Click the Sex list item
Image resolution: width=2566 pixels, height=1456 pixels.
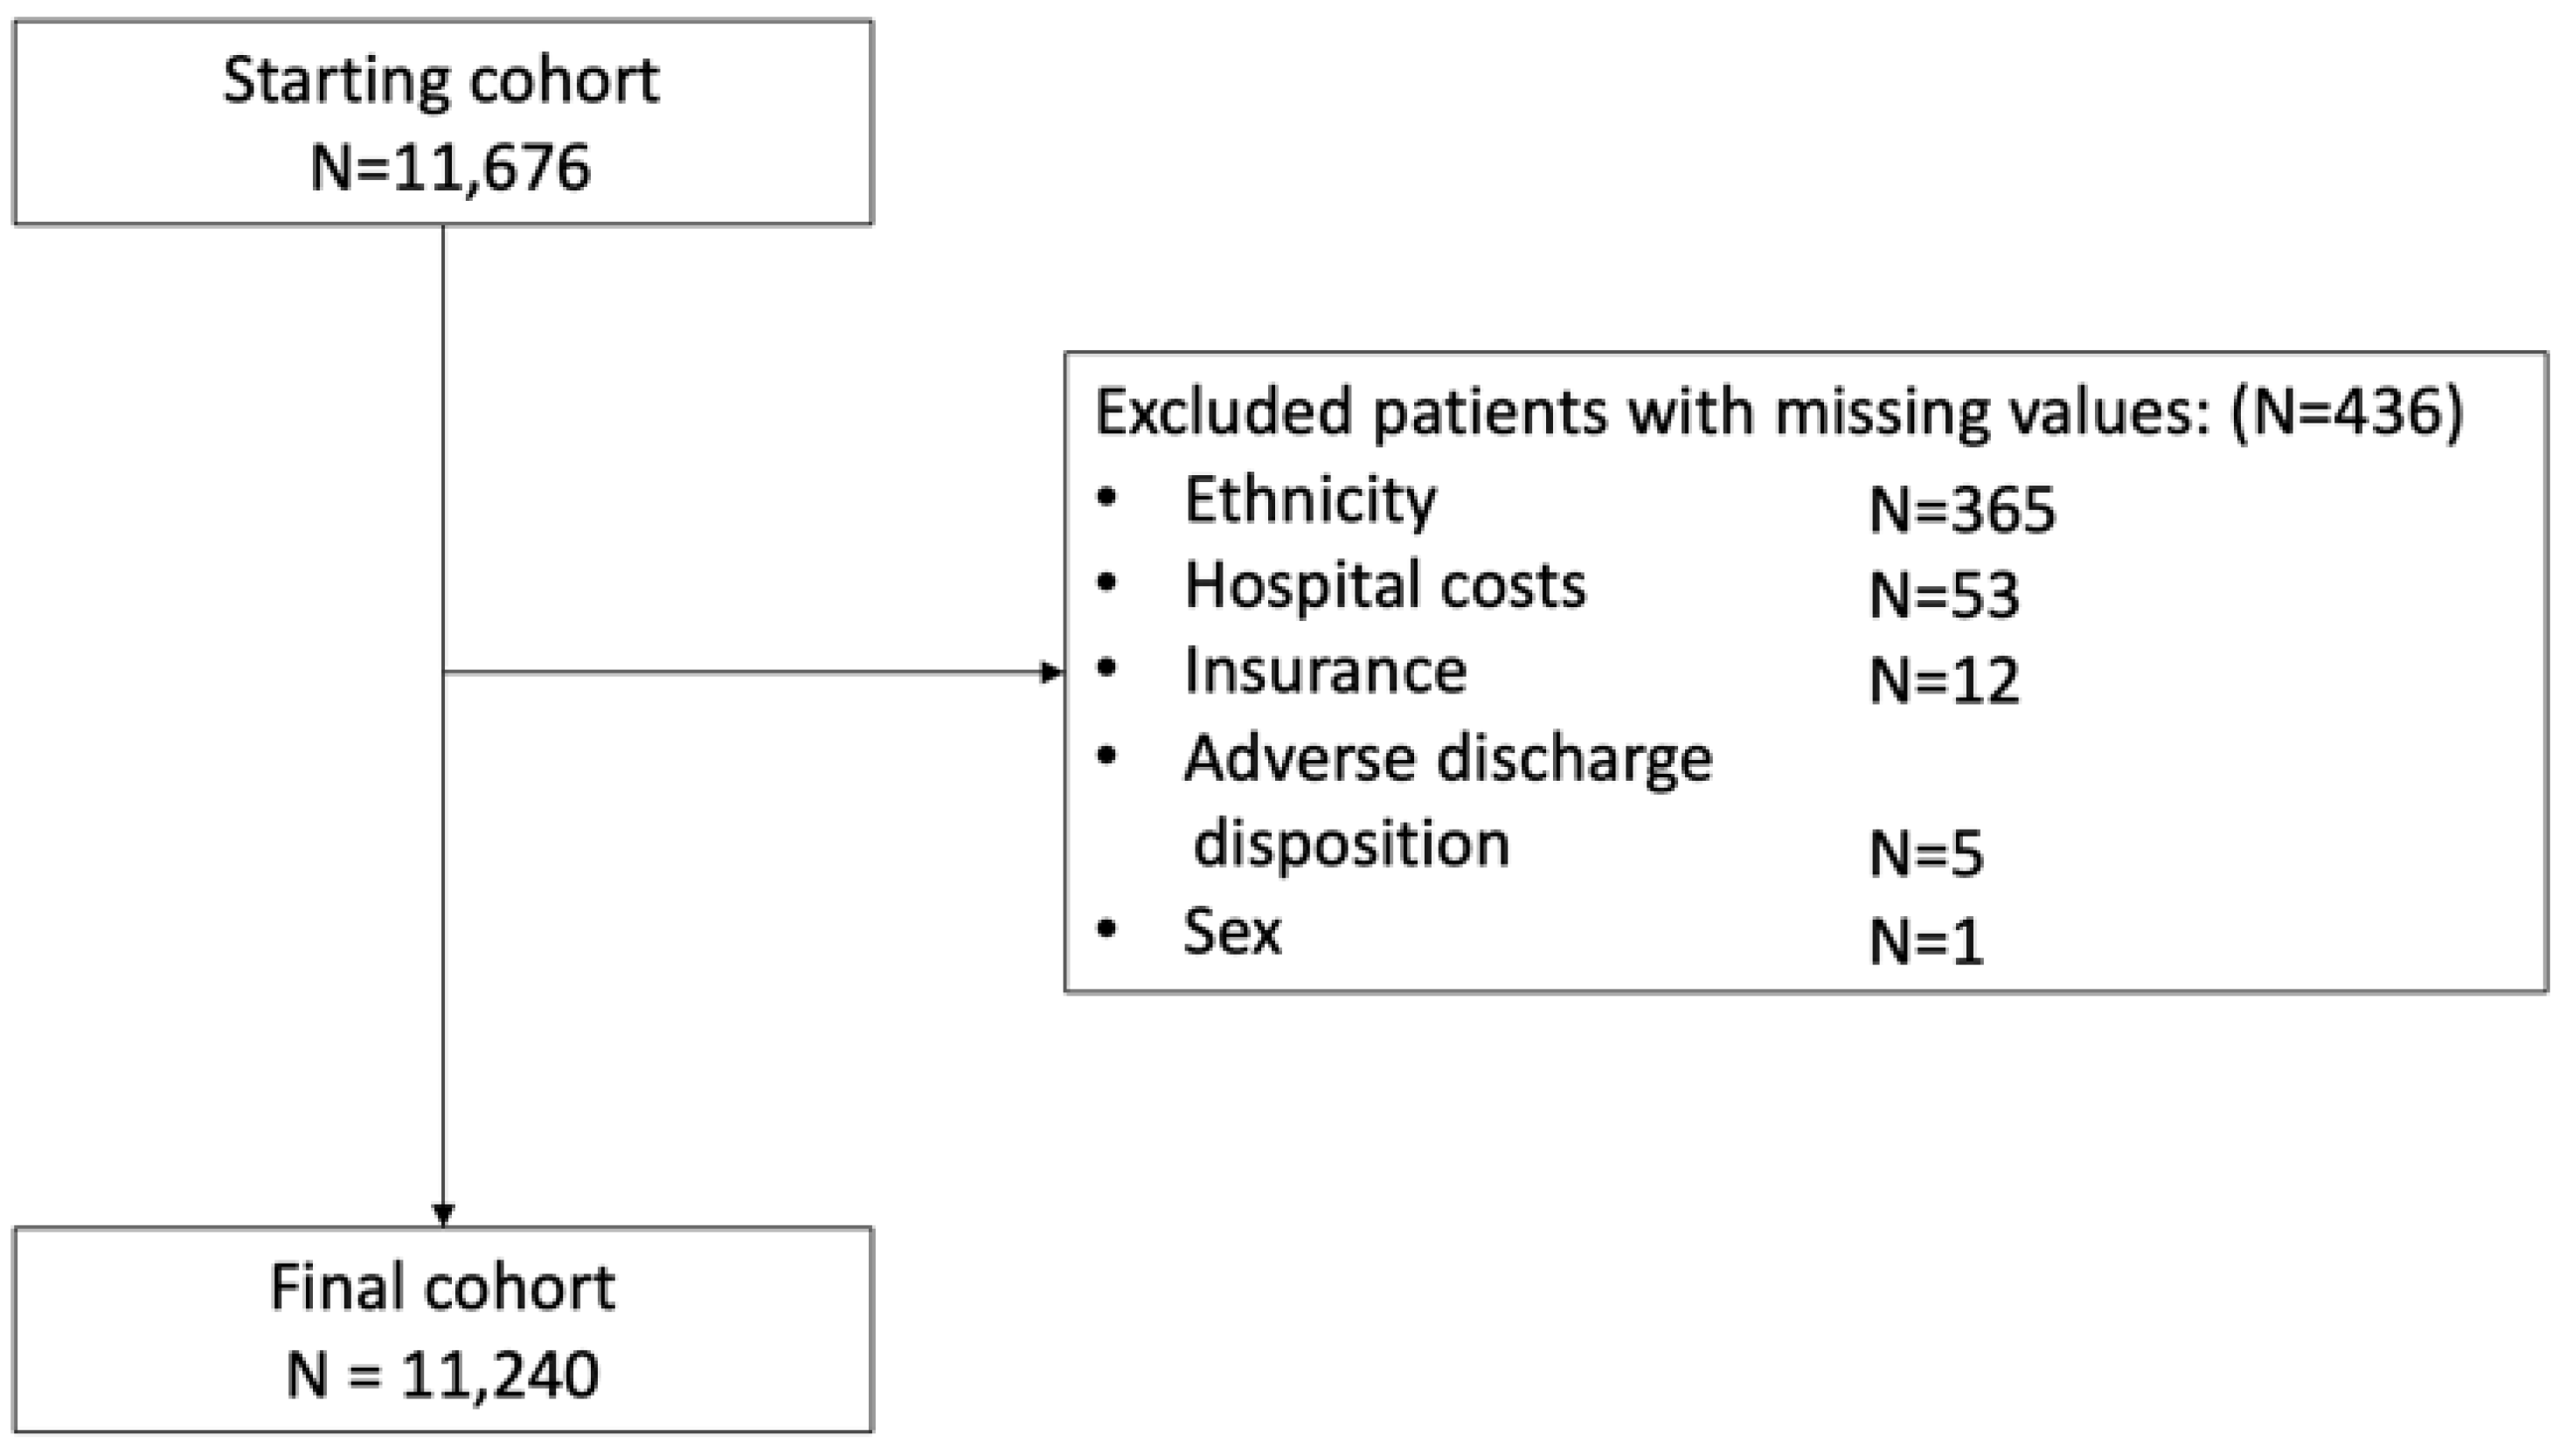click(1231, 931)
